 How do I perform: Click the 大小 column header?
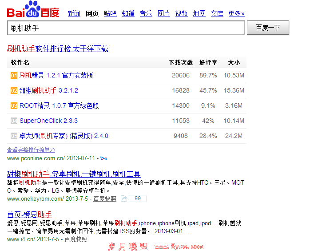[234, 63]
